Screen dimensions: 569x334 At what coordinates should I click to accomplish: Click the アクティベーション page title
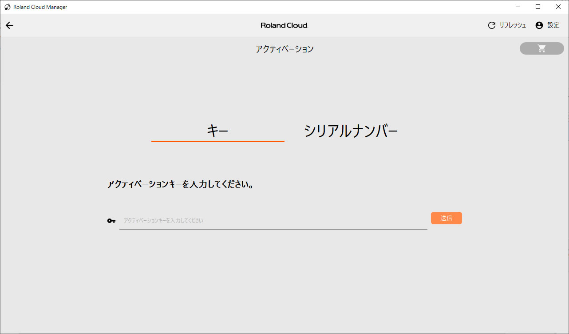pyautogui.click(x=284, y=49)
